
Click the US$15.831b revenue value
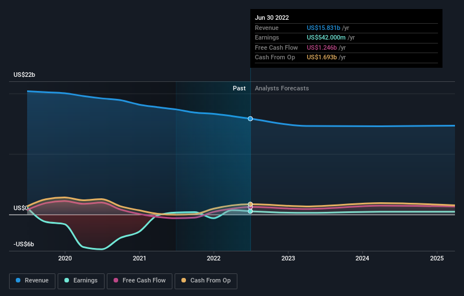tap(323, 28)
